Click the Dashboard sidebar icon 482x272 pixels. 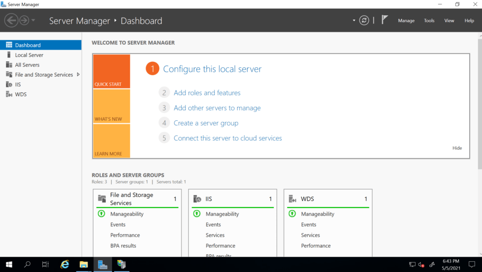click(9, 45)
